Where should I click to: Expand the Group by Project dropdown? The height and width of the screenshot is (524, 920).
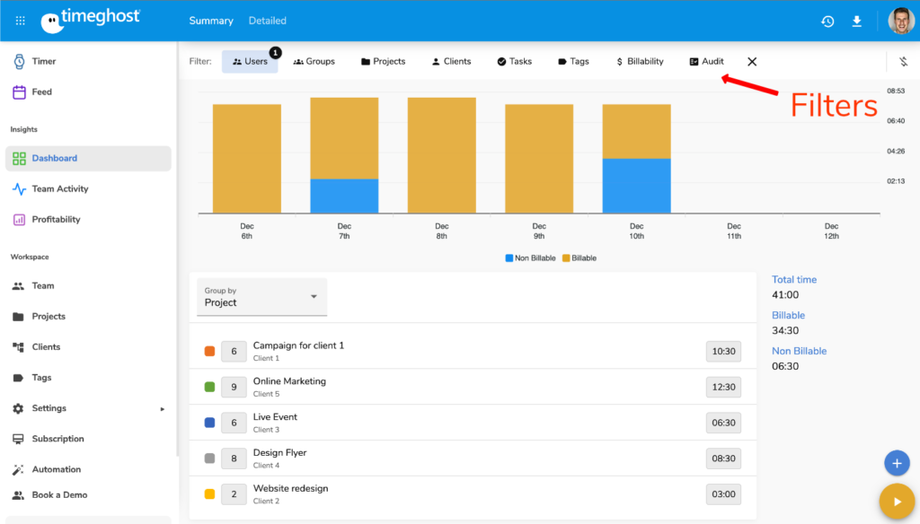(x=262, y=297)
